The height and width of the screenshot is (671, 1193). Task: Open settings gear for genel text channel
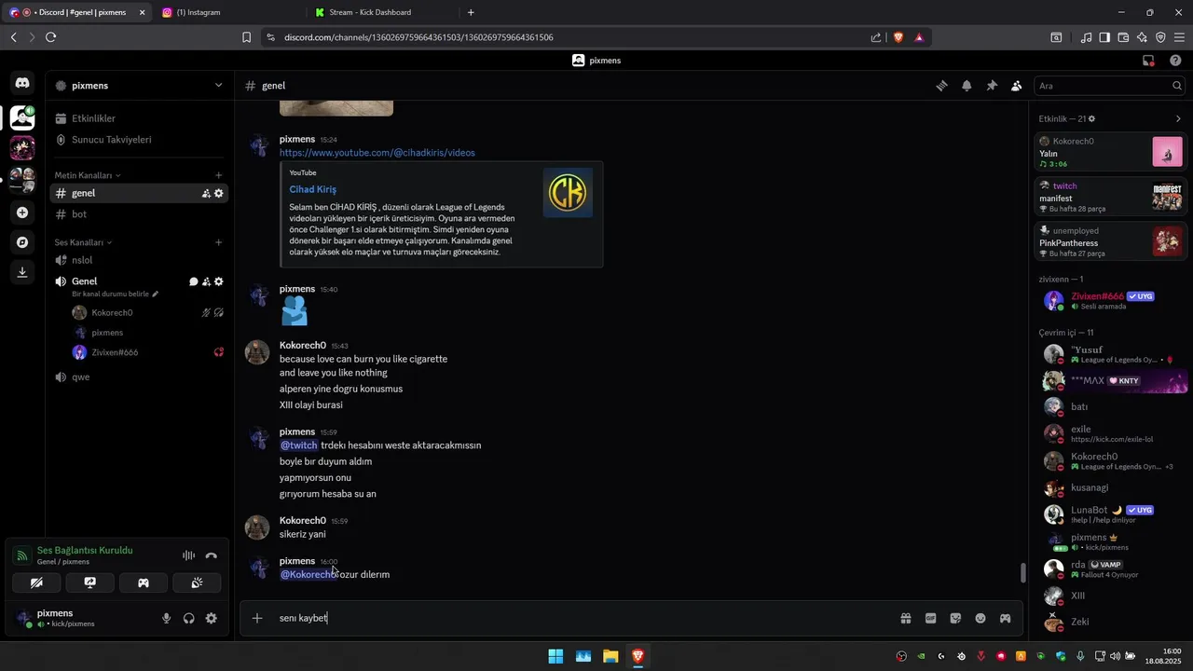(219, 194)
